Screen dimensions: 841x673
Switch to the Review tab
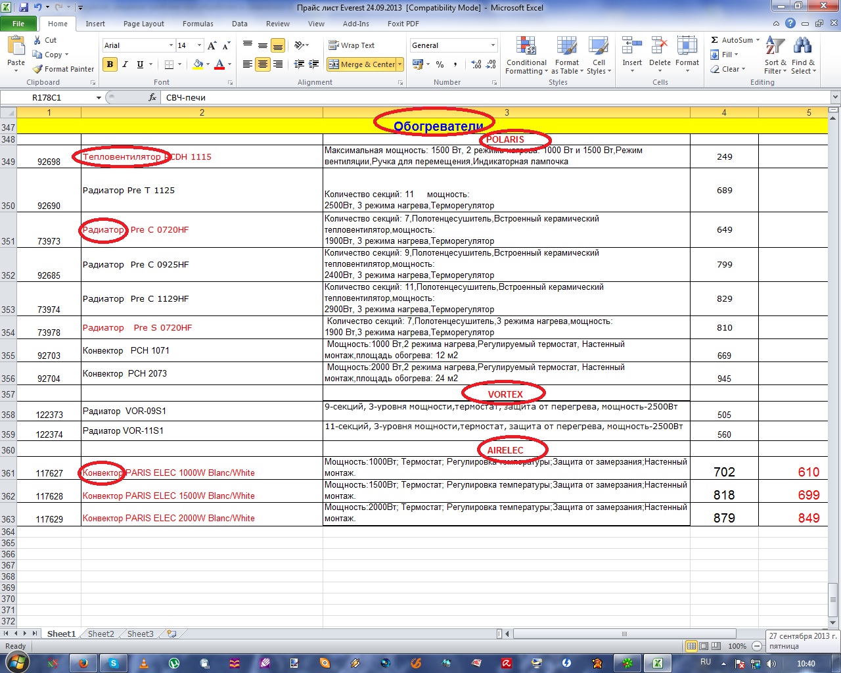(278, 24)
